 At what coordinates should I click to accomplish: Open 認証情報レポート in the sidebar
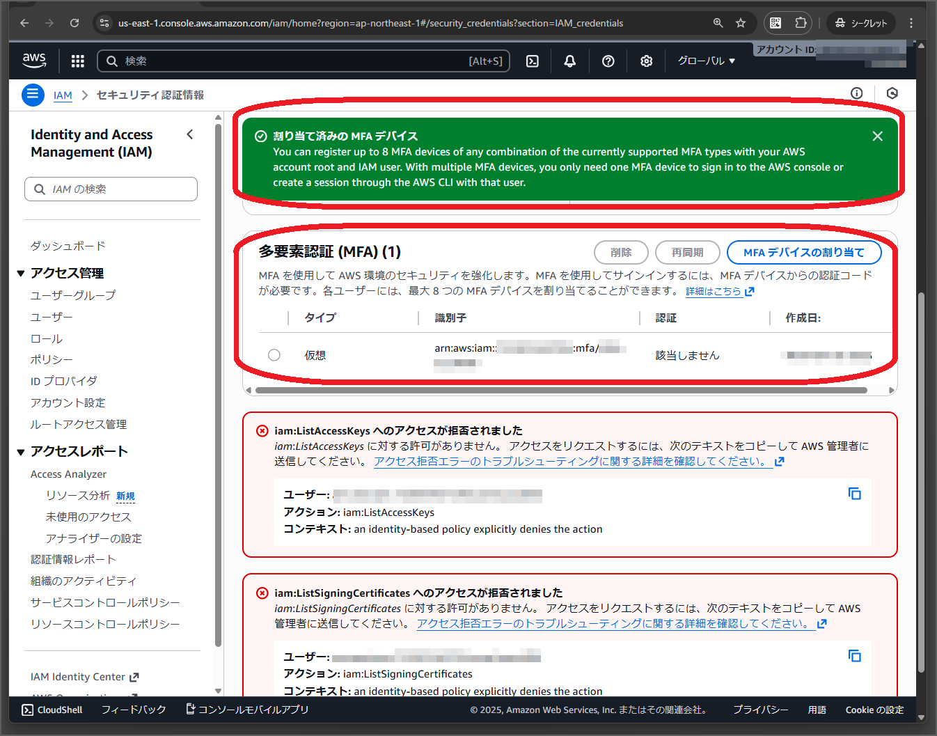pos(73,559)
